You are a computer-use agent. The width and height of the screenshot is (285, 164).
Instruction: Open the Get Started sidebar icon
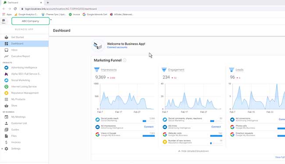pyautogui.click(x=7, y=37)
